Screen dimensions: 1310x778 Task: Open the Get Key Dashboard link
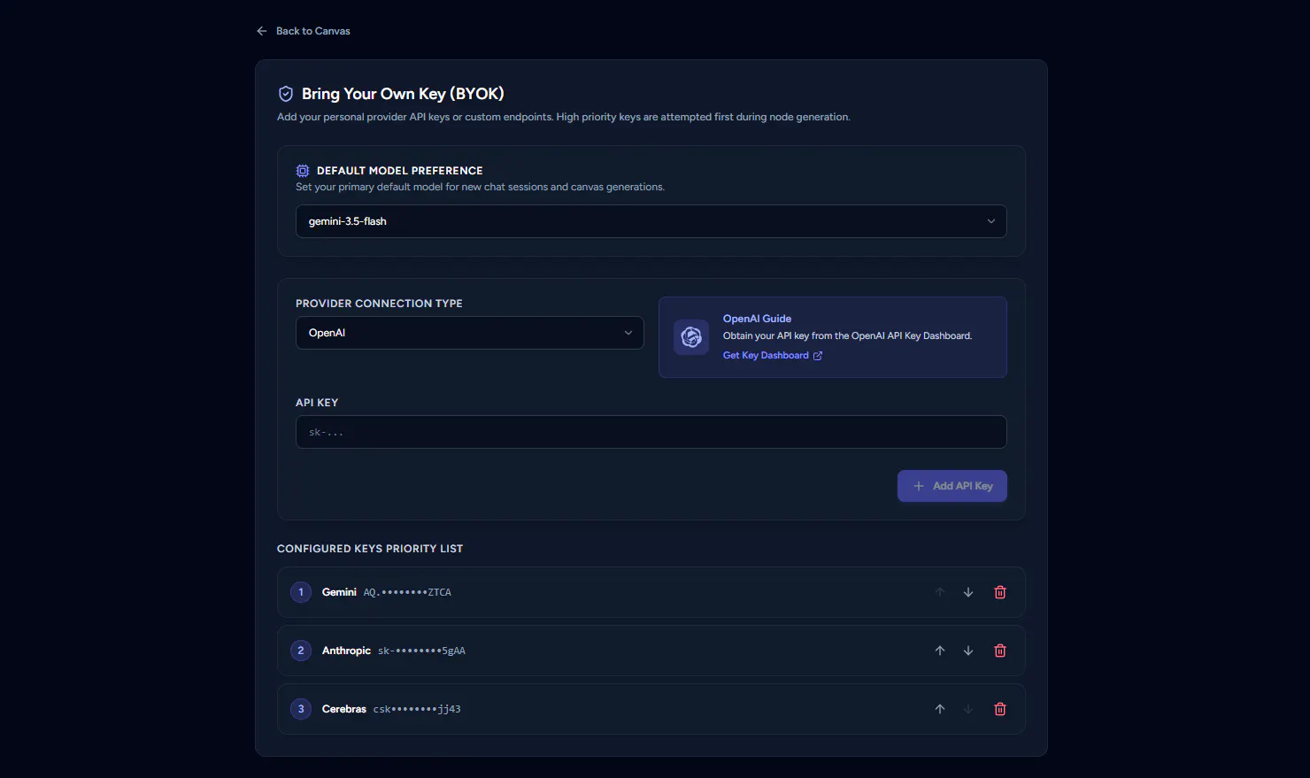[773, 356]
